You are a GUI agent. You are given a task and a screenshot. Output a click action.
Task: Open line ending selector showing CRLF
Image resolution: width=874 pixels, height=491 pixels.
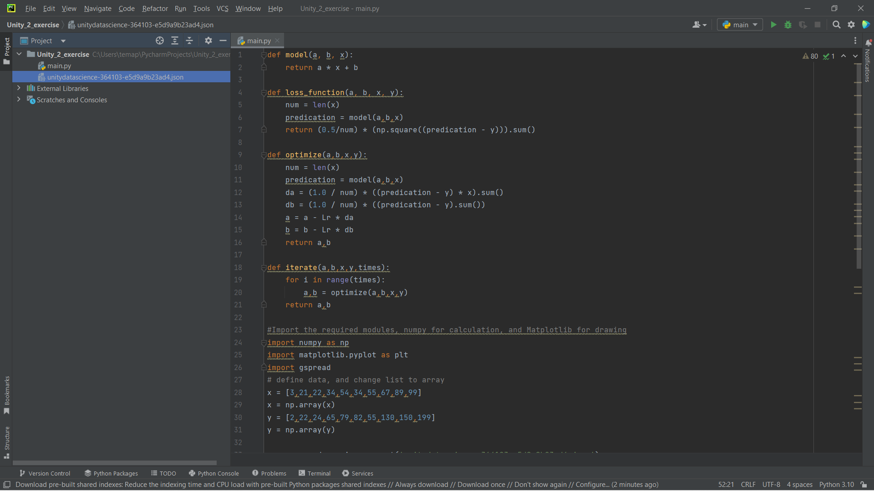pyautogui.click(x=748, y=484)
